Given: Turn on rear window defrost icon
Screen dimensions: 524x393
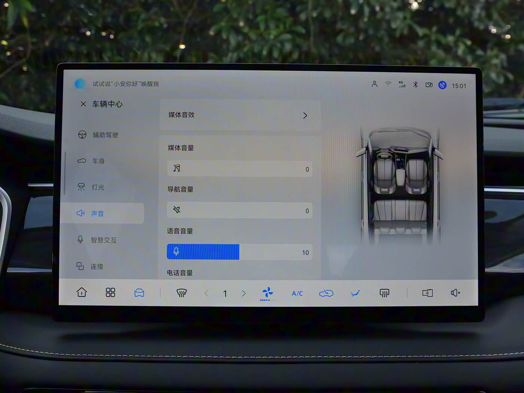Looking at the screenshot, I should pos(384,293).
